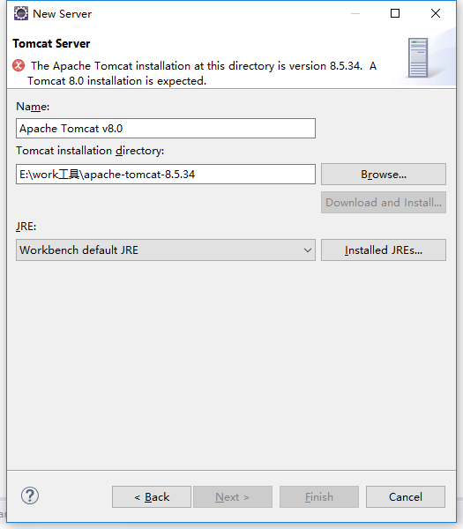
Task: Click the red error icon beside the message
Action: [19, 65]
